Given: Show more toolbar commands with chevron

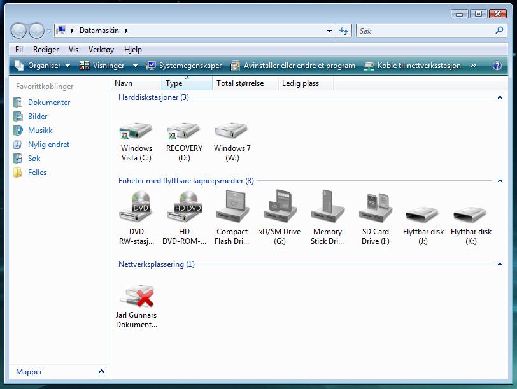Looking at the screenshot, I should [474, 66].
